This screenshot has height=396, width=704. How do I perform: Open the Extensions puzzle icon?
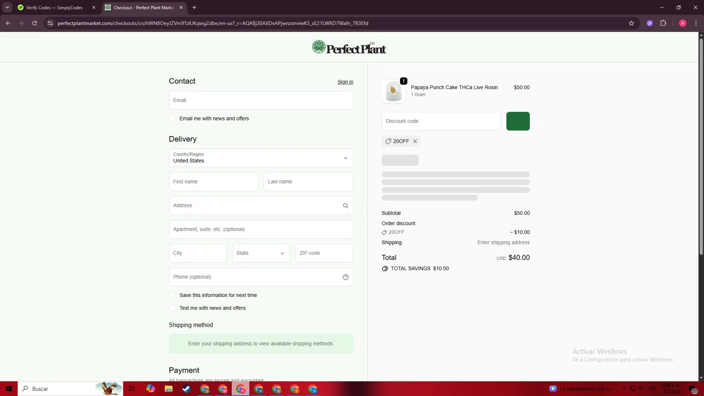tap(663, 23)
